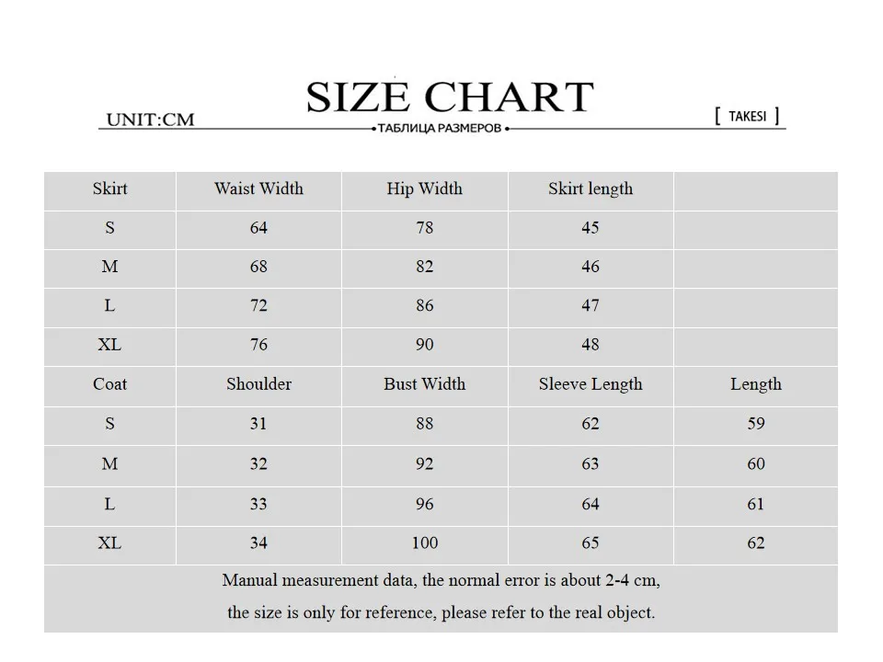Click the Waist Width column header
Image resolution: width=883 pixels, height=662 pixels.
pos(258,188)
